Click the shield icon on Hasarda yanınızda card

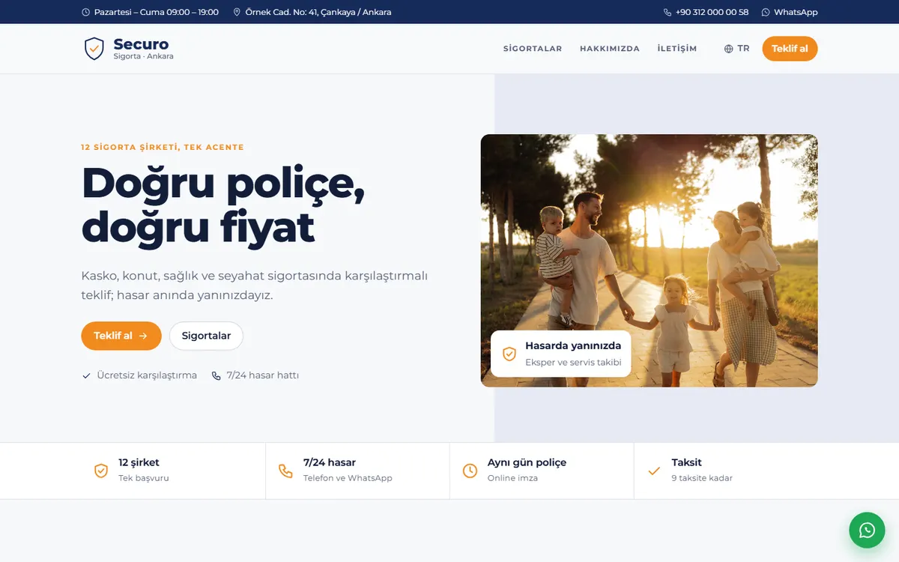point(509,354)
